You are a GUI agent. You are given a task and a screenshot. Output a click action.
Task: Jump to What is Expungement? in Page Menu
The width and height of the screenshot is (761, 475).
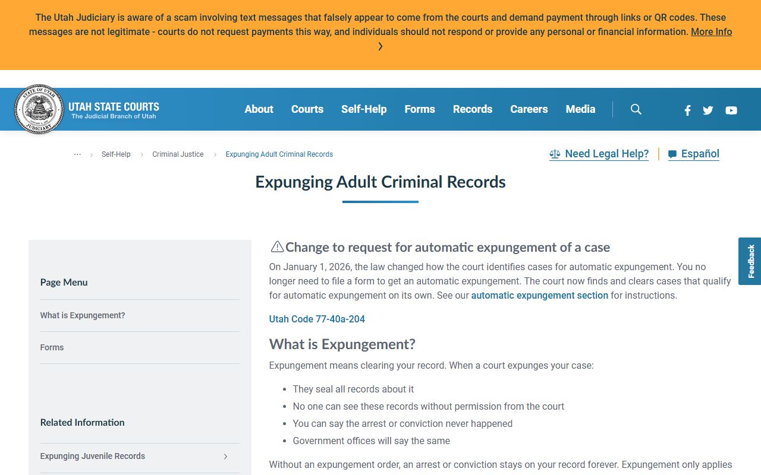(x=83, y=316)
